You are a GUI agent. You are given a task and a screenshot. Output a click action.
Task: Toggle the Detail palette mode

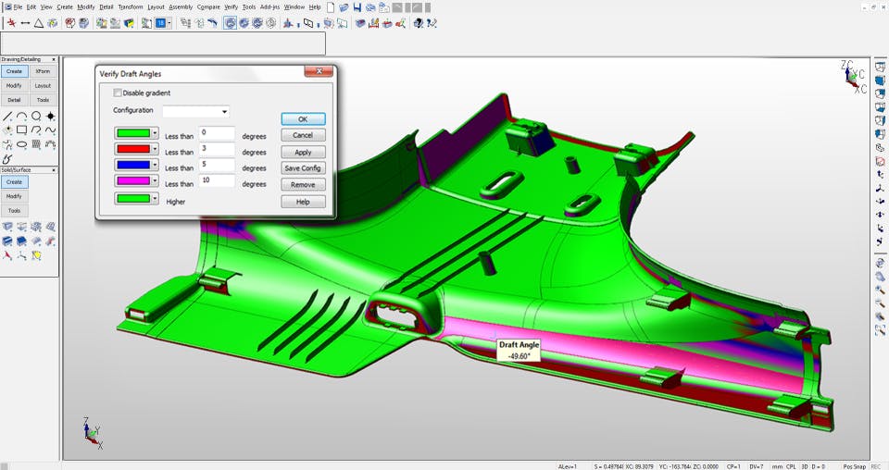pos(14,100)
